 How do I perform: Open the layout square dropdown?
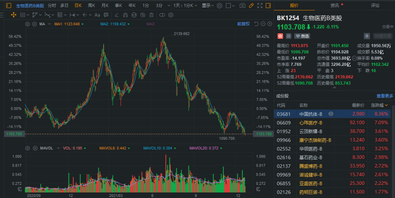pos(230,5)
